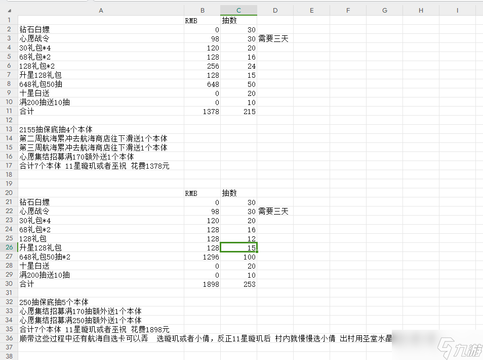Viewport: 483px width, 360px height.
Task: Click cell A32 250抽保底抽5个本体
Action: coord(101,302)
